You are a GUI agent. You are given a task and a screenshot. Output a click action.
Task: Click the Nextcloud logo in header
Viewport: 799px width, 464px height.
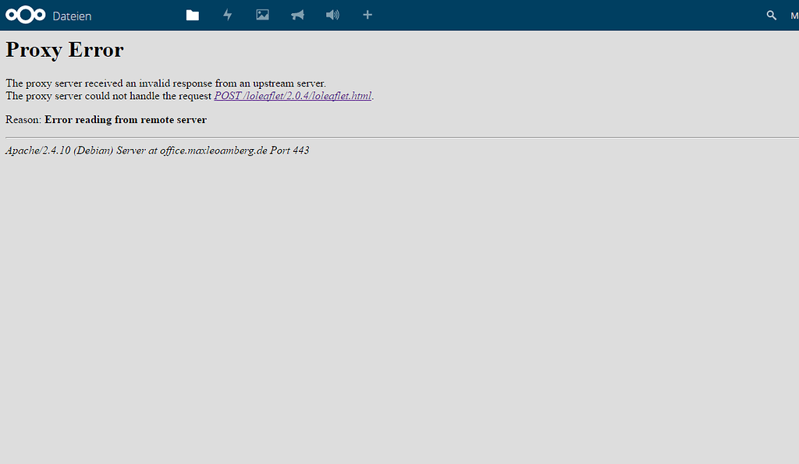click(x=25, y=16)
